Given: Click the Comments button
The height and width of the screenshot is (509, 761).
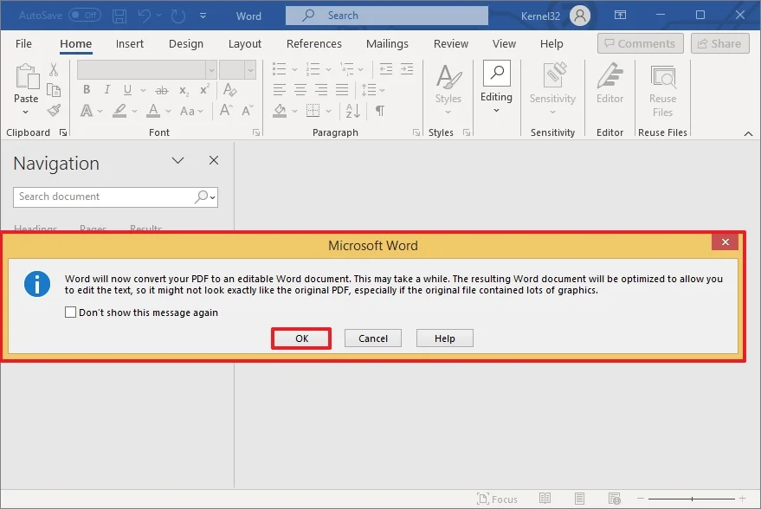Looking at the screenshot, I should tap(640, 43).
